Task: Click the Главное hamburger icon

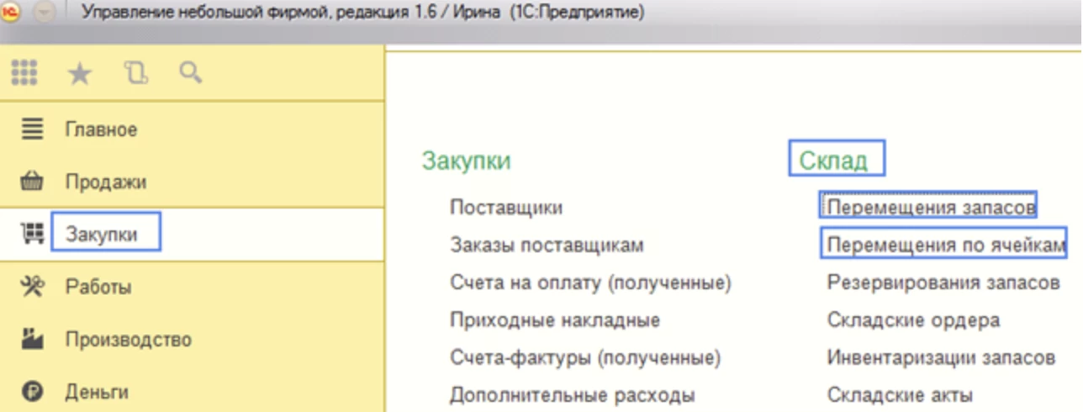Action: (x=32, y=129)
